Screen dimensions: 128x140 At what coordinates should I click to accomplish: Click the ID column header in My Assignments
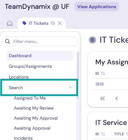pyautogui.click(x=97, y=73)
